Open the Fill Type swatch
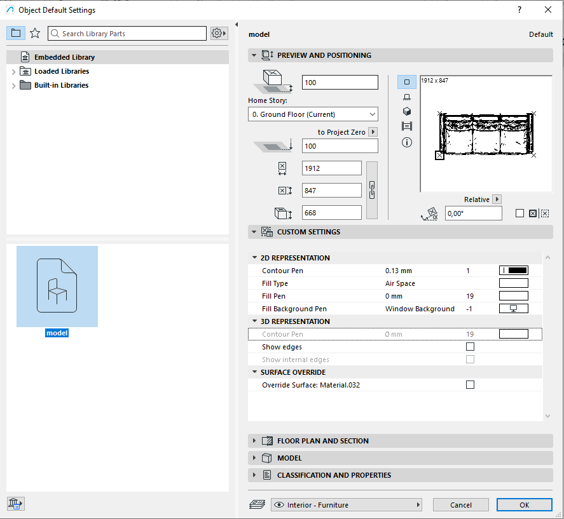Screen dimensions: 564x519 513,283
